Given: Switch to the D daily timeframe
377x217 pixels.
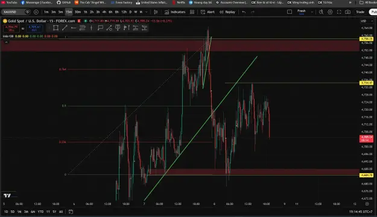Looking at the screenshot, I should pos(130,12).
